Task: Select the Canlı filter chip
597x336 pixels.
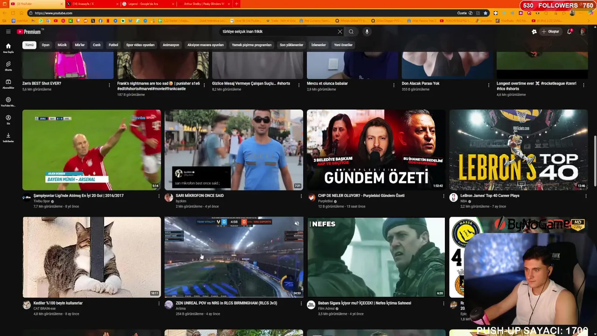Action: [x=97, y=45]
